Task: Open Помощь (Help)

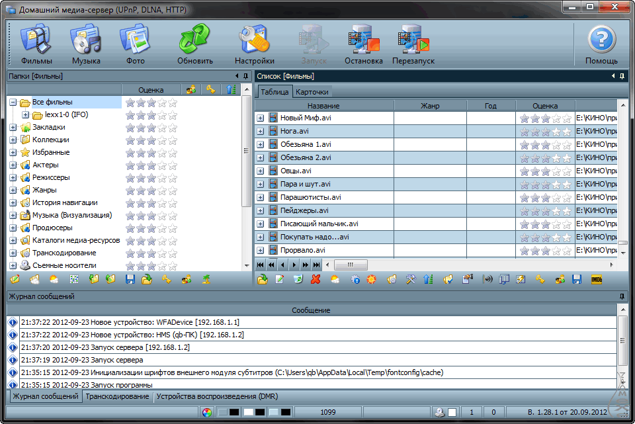Action: point(601,44)
